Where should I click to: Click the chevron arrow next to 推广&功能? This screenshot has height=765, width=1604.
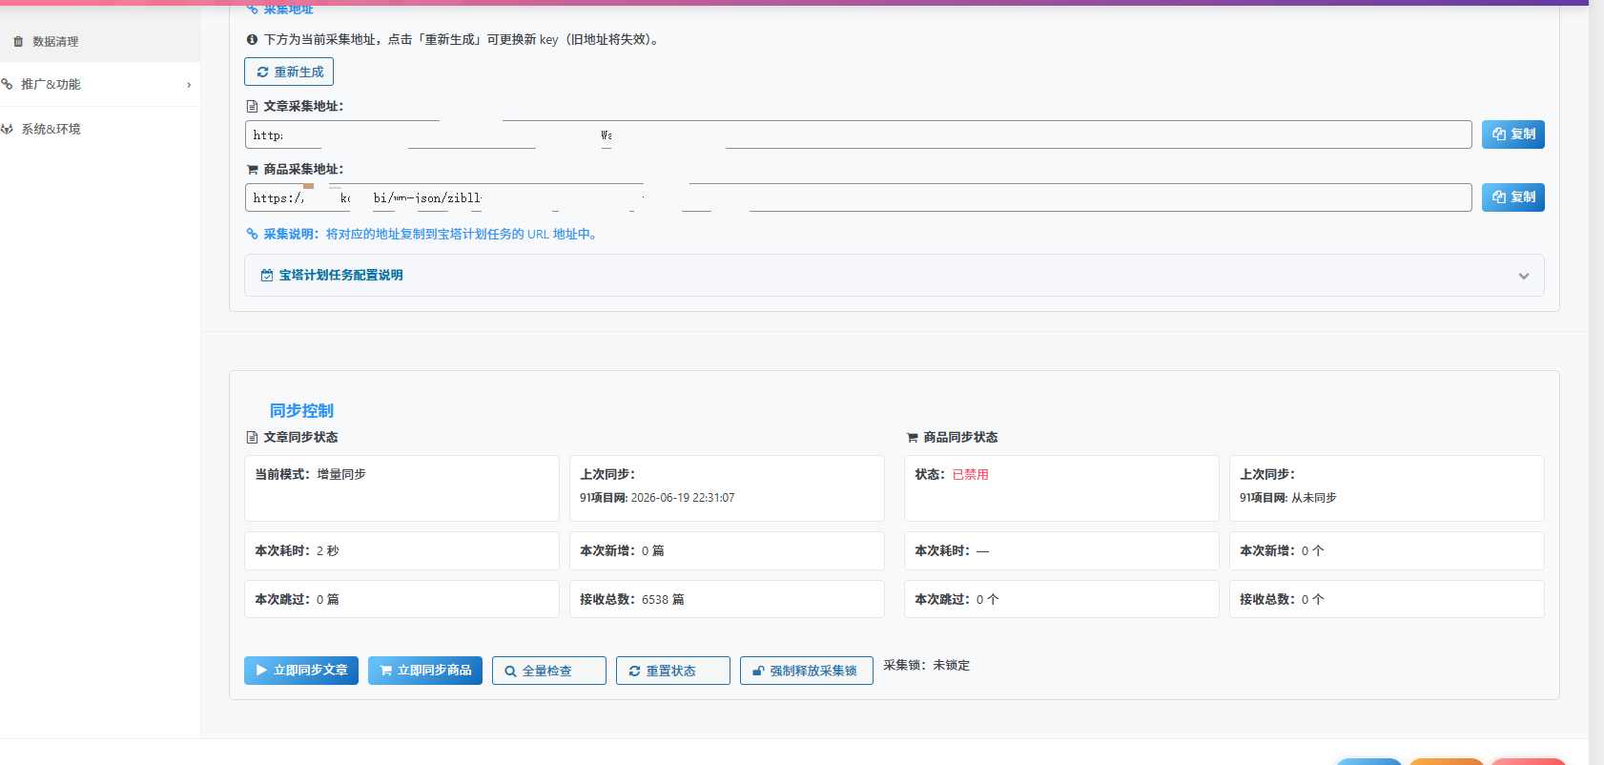[189, 85]
